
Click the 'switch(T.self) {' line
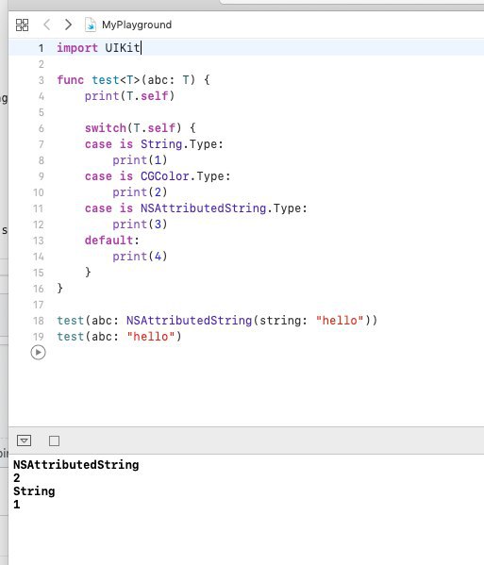click(x=141, y=128)
